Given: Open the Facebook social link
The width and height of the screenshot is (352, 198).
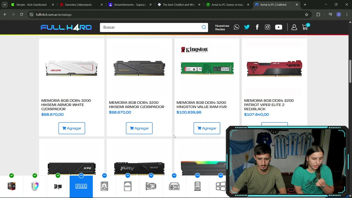Looking at the screenshot, I should click(x=257, y=27).
